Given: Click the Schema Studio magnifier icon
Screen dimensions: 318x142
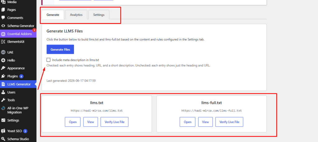Looking at the screenshot, I should point(3,139).
